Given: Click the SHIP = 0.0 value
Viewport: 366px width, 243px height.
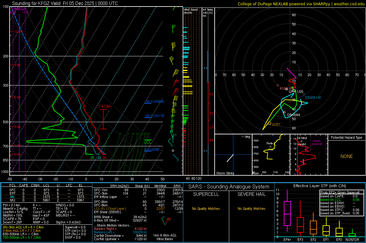Looking at the screenshot, I should click(x=73, y=238).
